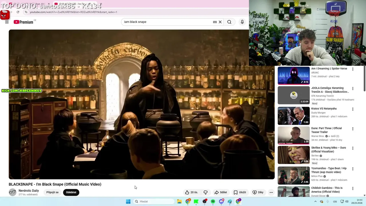Open Spotify from taskbar
The image size is (366, 206).
coord(213,201)
